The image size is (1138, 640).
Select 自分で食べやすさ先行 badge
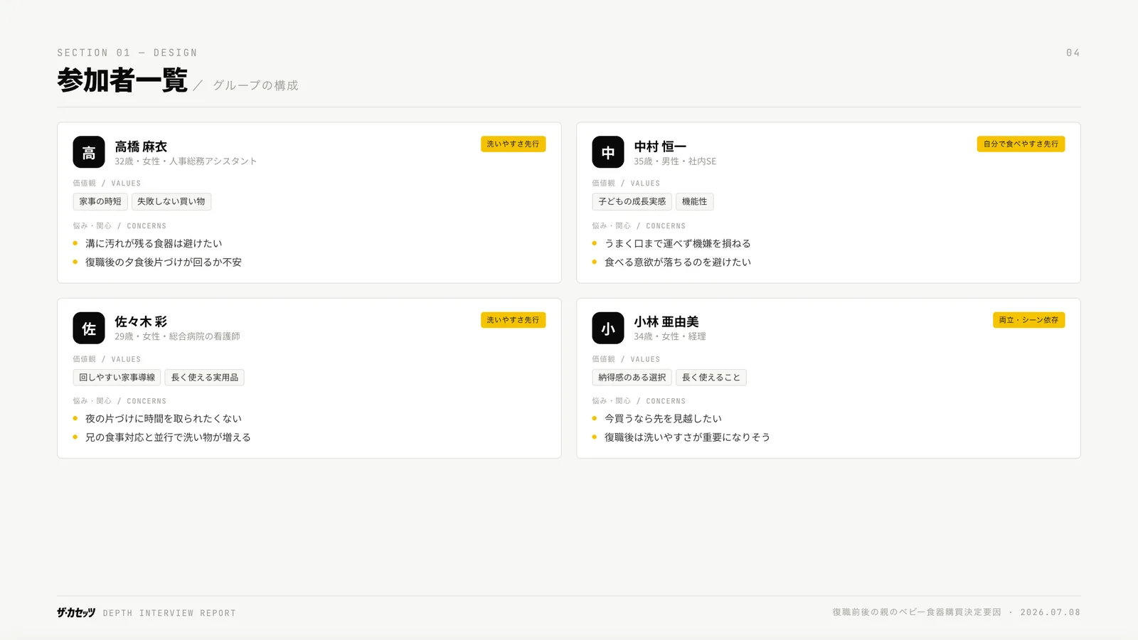1021,144
